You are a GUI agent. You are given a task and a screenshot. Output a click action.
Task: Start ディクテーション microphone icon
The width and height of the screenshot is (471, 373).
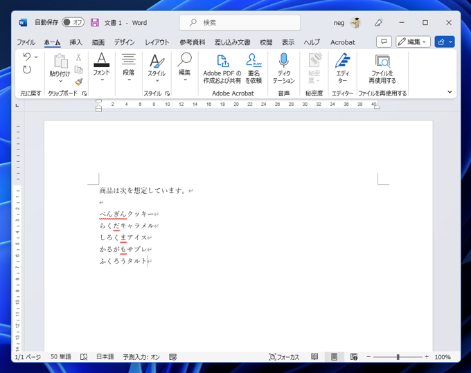pyautogui.click(x=283, y=60)
